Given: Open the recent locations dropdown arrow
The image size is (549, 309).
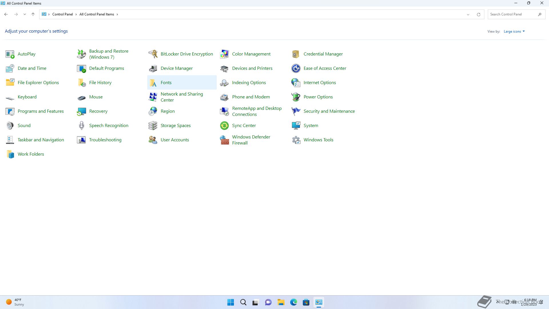Looking at the screenshot, I should (25, 14).
